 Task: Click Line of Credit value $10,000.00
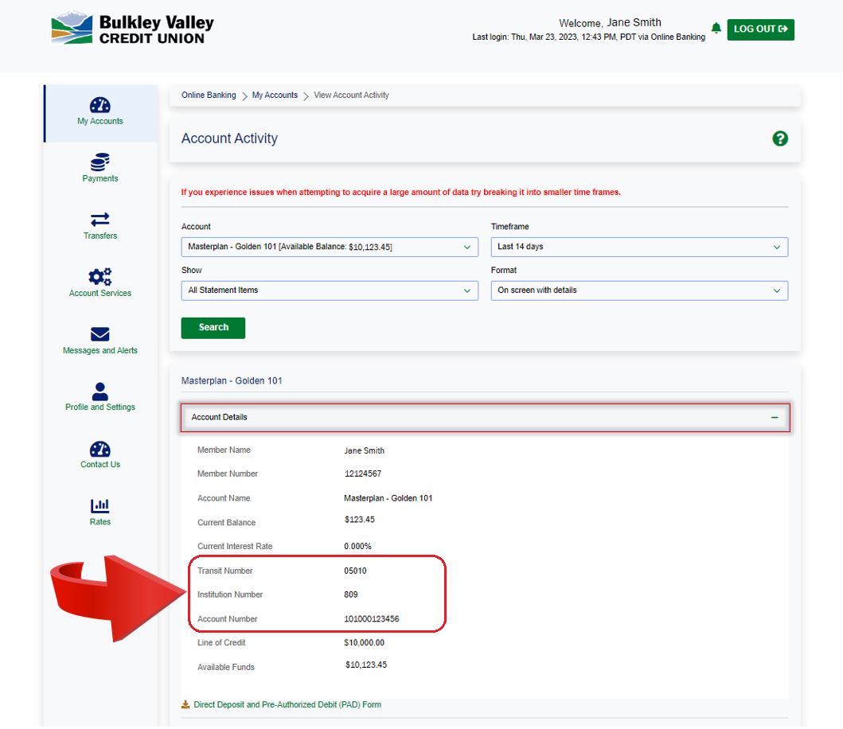tap(364, 642)
